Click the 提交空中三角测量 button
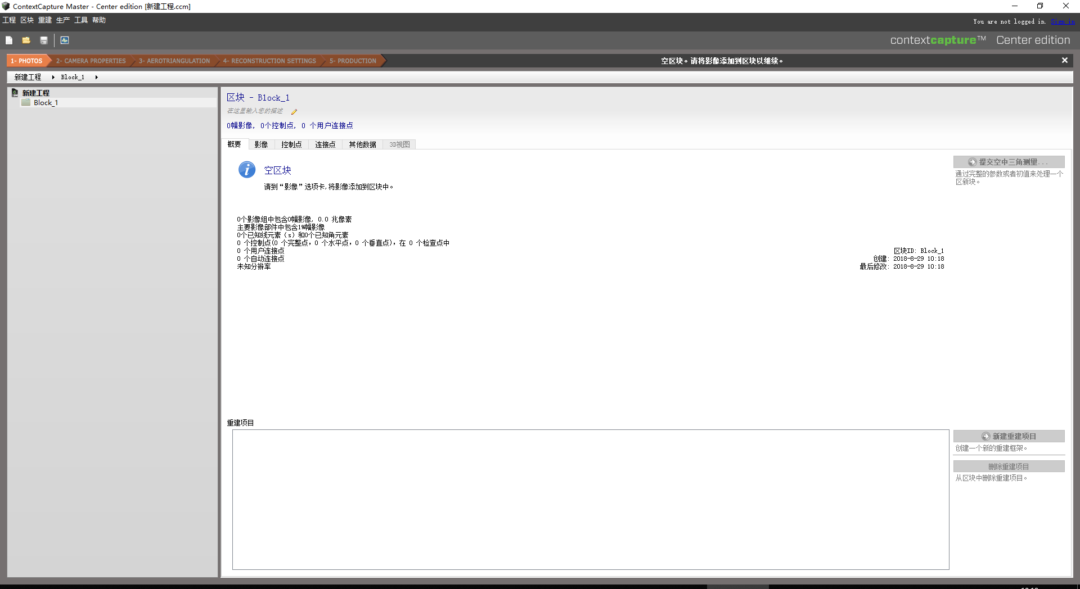Image resolution: width=1080 pixels, height=589 pixels. coord(1009,162)
